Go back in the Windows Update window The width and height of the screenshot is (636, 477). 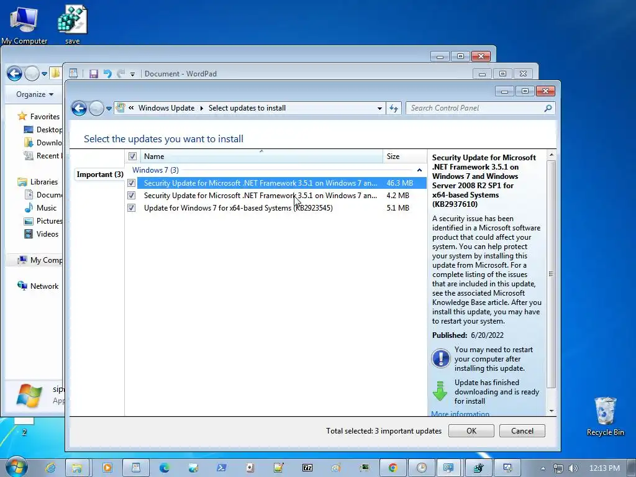tap(79, 108)
